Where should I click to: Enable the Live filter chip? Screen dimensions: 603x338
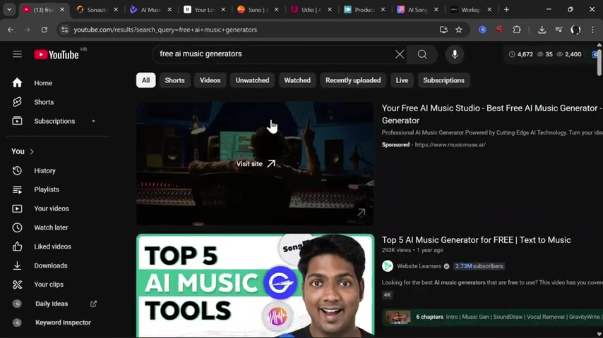(x=402, y=80)
